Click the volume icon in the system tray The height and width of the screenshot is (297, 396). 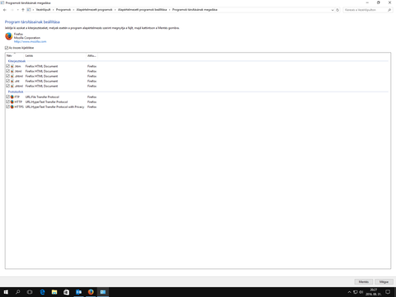pyautogui.click(x=361, y=292)
